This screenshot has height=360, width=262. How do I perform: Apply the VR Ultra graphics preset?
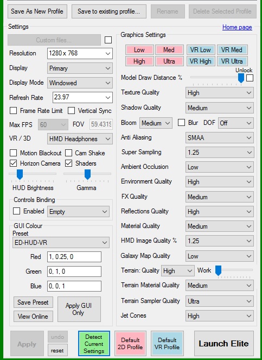pyautogui.click(x=232, y=61)
